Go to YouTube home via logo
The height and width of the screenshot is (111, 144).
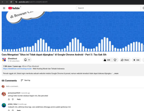click(14, 8)
